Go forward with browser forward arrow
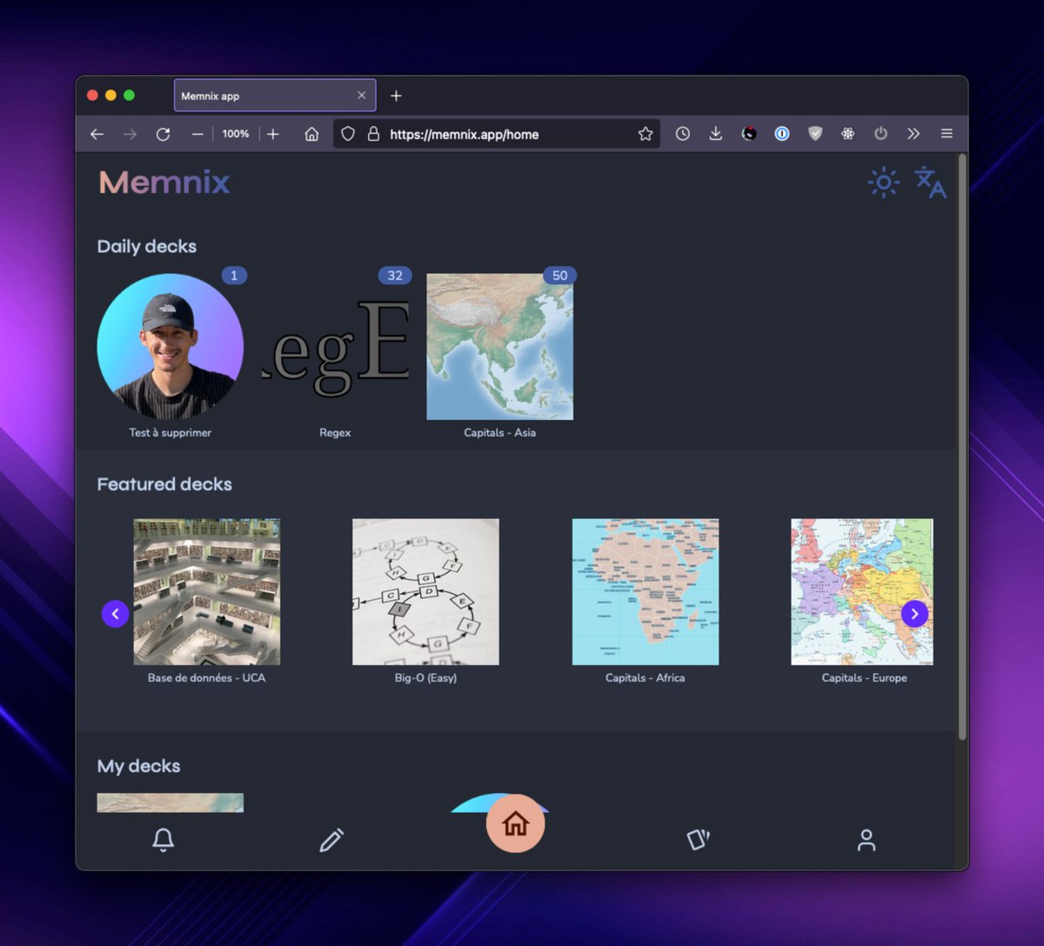The width and height of the screenshot is (1044, 946). tap(130, 134)
